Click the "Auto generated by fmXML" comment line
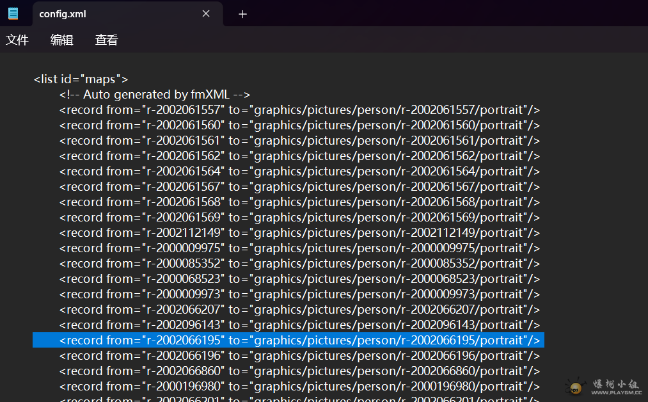648x402 pixels. coord(154,95)
